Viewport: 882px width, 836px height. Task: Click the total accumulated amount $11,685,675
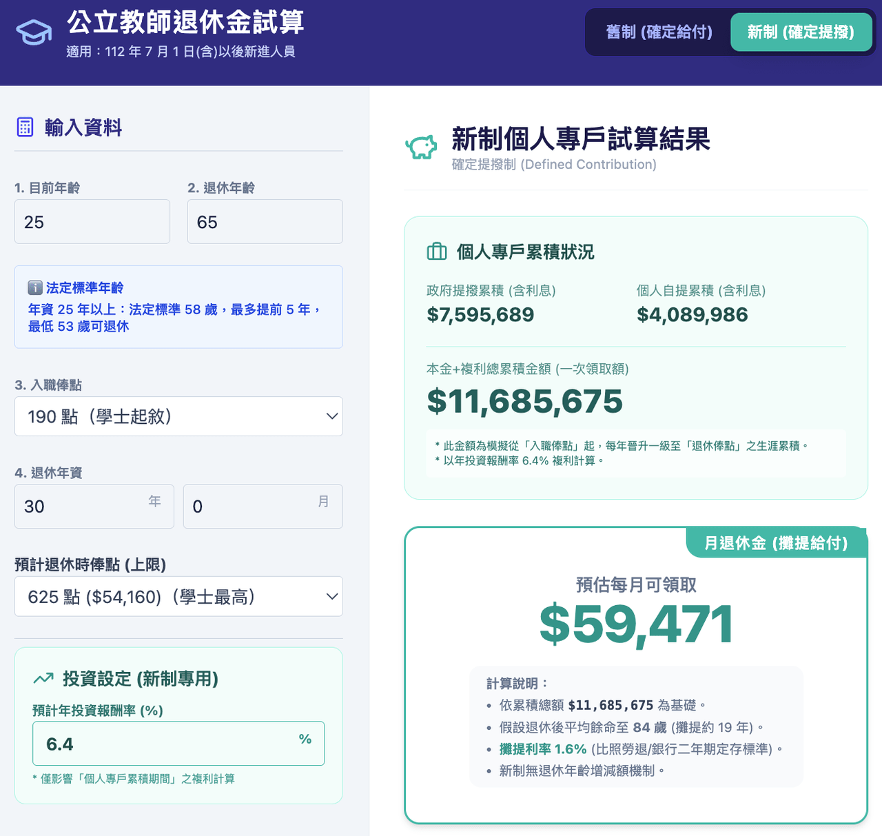click(525, 401)
